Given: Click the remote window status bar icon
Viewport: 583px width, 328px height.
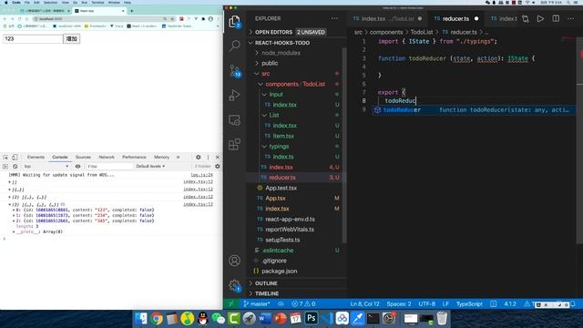Looking at the screenshot, I should [x=230, y=303].
